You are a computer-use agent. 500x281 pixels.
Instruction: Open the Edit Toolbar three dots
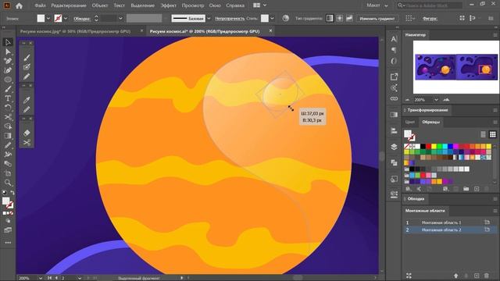[x=8, y=243]
